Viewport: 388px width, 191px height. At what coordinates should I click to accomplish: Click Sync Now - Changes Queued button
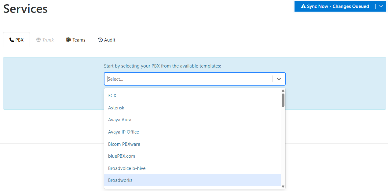pyautogui.click(x=335, y=6)
